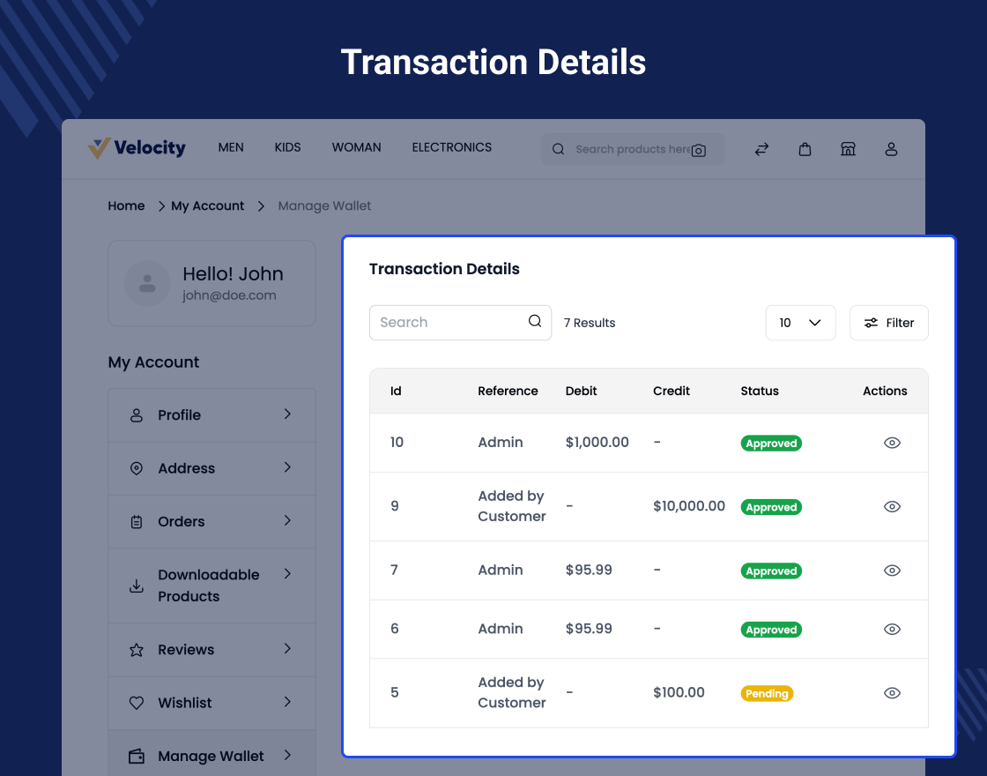Click the Credit column header

[x=671, y=391]
